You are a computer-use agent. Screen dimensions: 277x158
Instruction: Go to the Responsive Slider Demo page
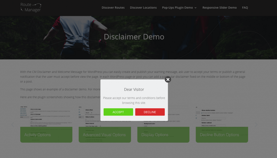(219, 8)
